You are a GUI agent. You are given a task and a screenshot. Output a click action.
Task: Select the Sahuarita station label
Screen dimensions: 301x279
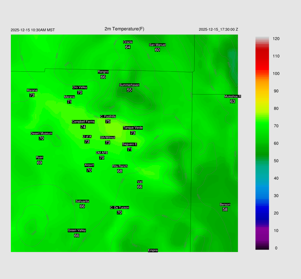[x=82, y=201]
